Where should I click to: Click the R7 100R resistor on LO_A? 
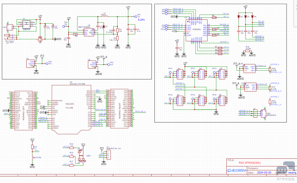tap(220, 48)
